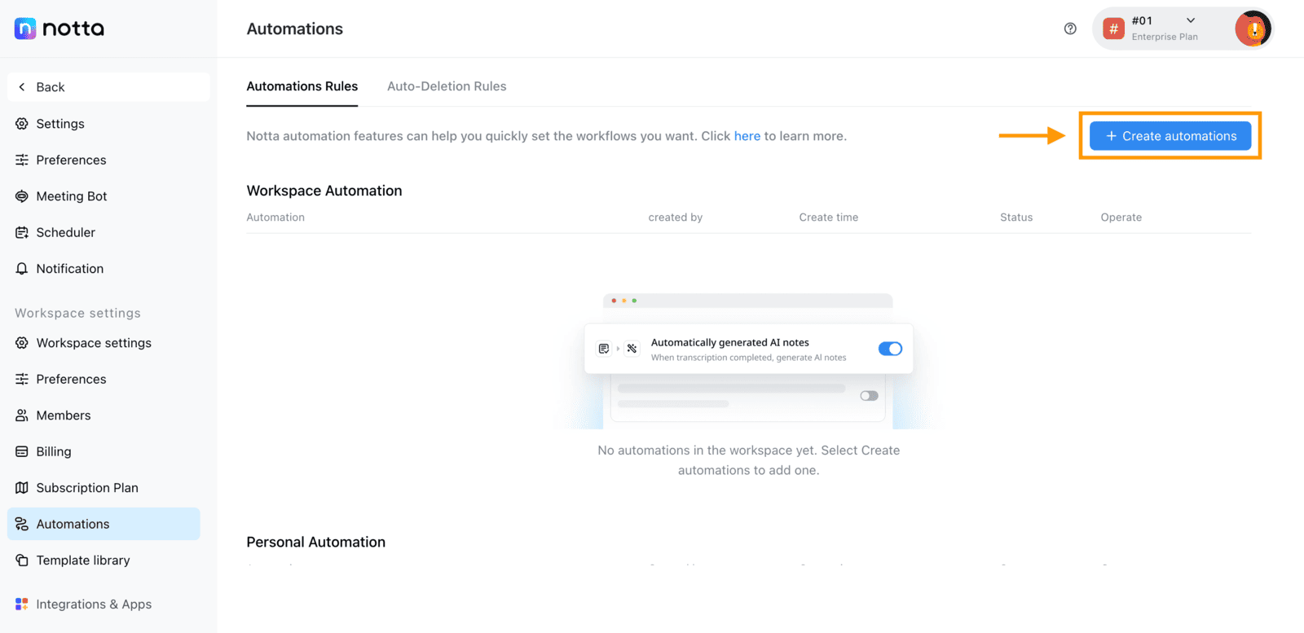
Task: Select the Automations Rules tab
Action: click(x=302, y=86)
